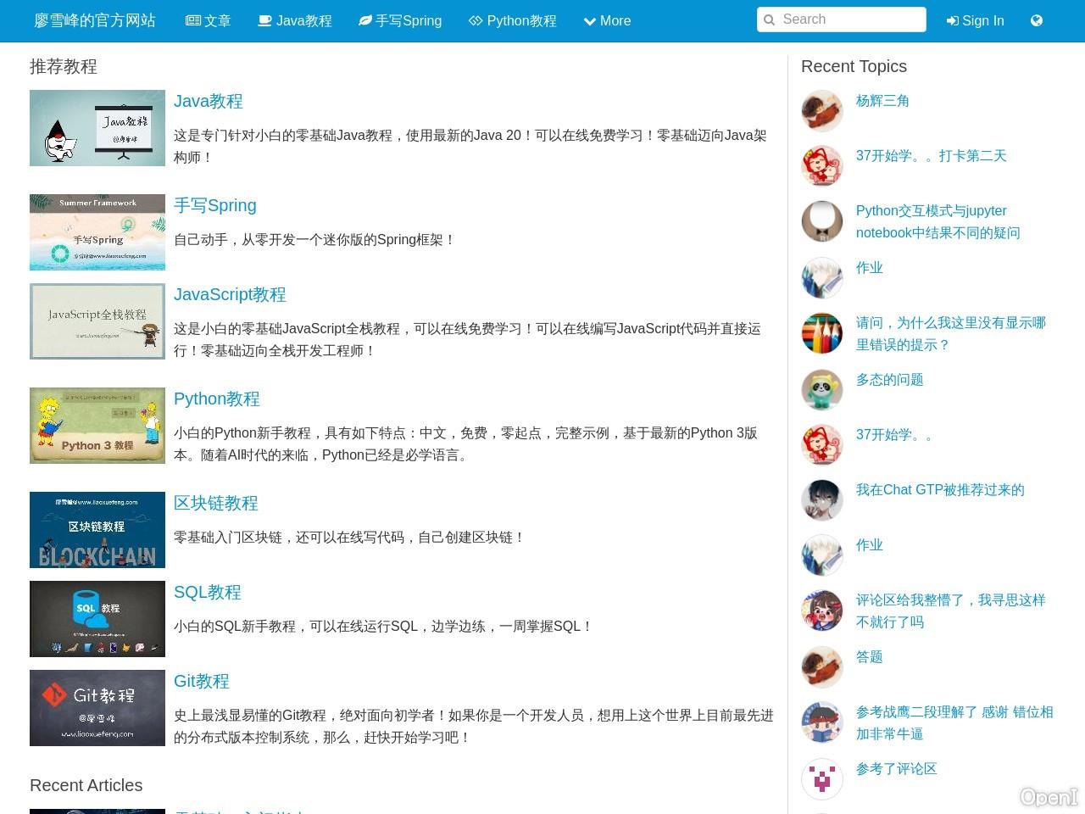The width and height of the screenshot is (1085, 814).
Task: Open 手写Spring in navigation bar
Action: coord(400,20)
